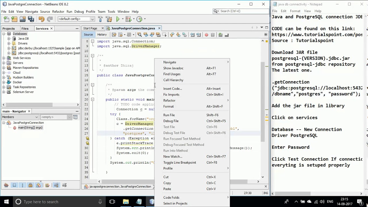Toggle Sort by Name in Navigator
The height and width of the screenshot is (207, 368).
pos(56,185)
